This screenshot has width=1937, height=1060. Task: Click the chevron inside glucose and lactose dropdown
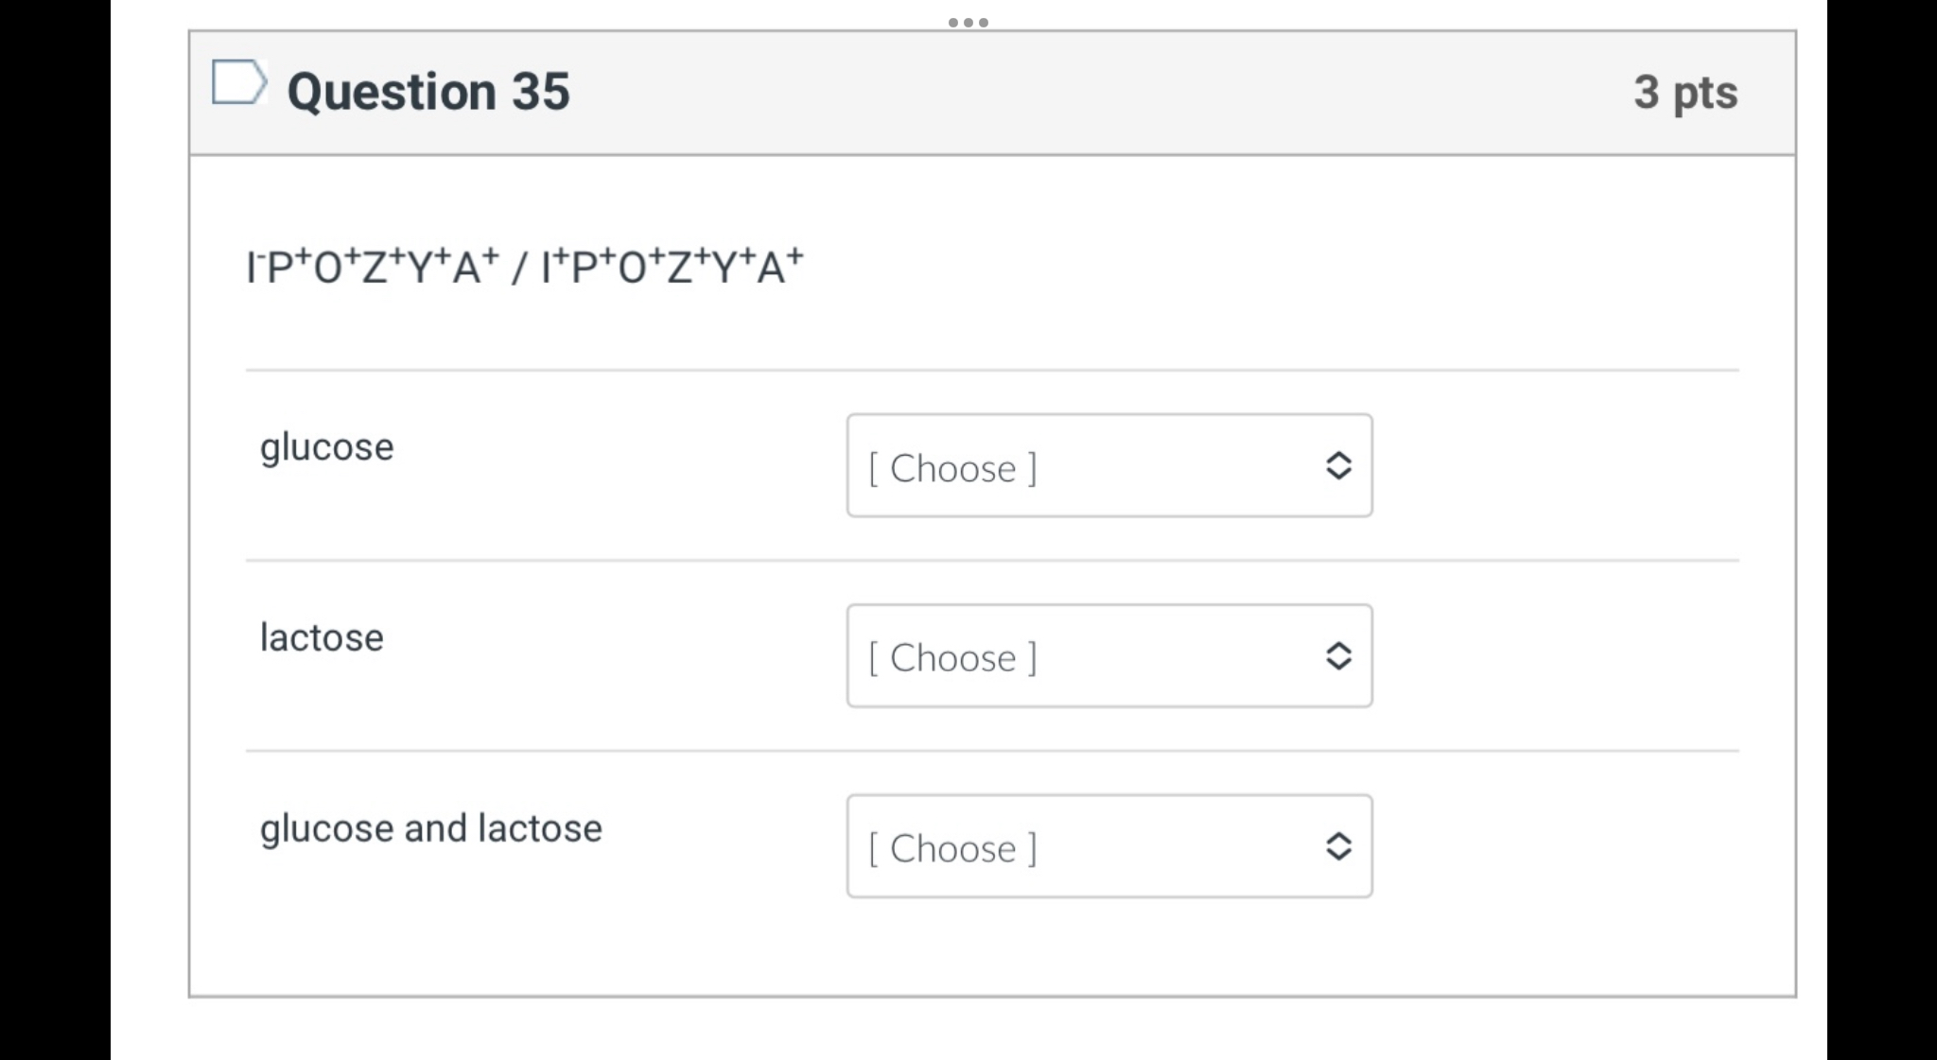(x=1340, y=847)
